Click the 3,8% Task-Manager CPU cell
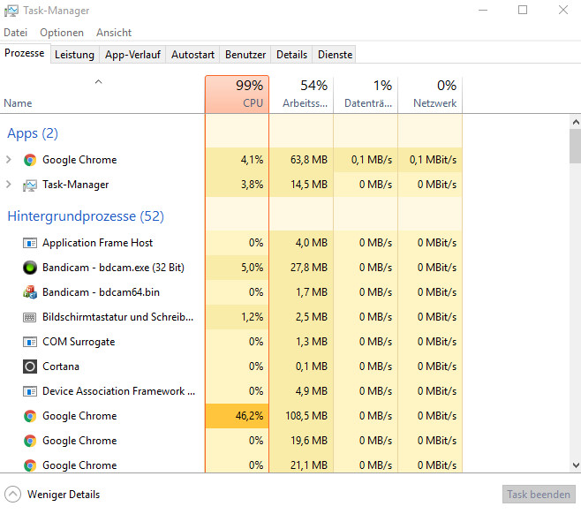 tap(237, 185)
